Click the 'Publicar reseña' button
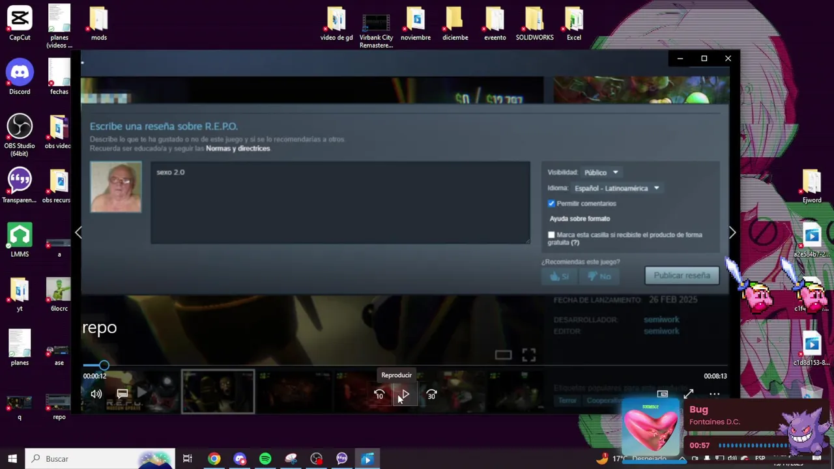 coord(682,276)
